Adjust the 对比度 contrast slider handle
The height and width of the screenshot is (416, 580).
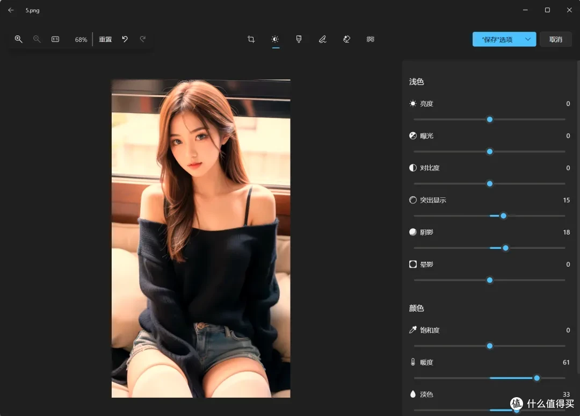click(490, 184)
